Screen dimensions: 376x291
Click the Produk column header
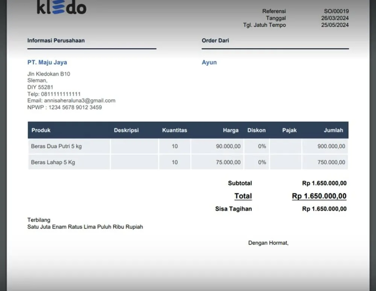point(41,130)
